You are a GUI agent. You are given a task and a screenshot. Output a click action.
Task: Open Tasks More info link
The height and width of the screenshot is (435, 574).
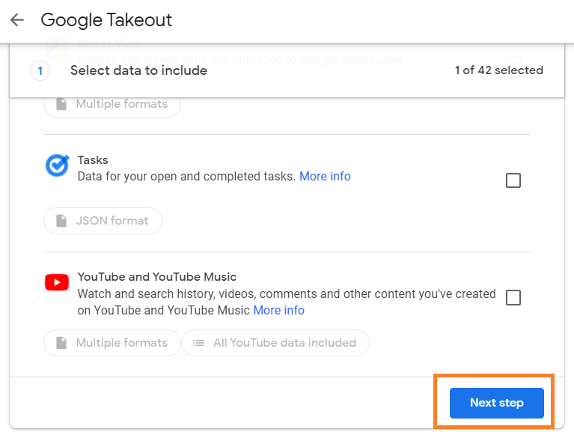point(325,177)
